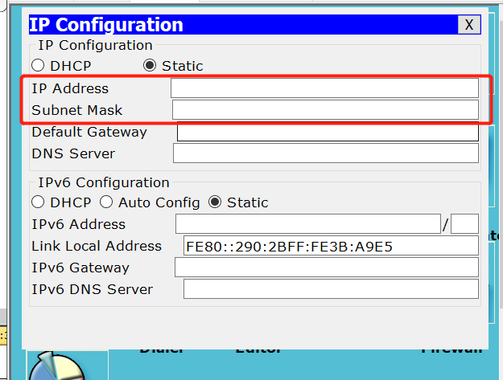Image resolution: width=503 pixels, height=380 pixels.
Task: Click the Link Local Address field
Action: pos(330,246)
